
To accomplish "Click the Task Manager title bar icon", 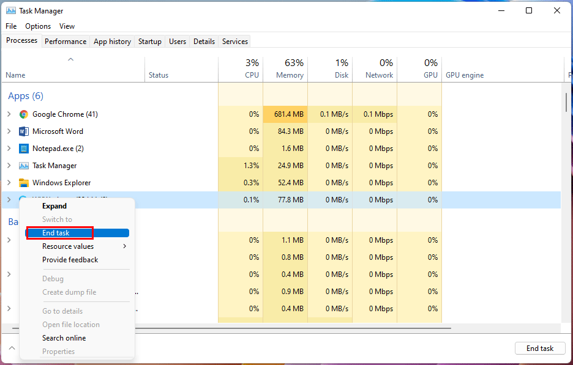I will point(11,11).
